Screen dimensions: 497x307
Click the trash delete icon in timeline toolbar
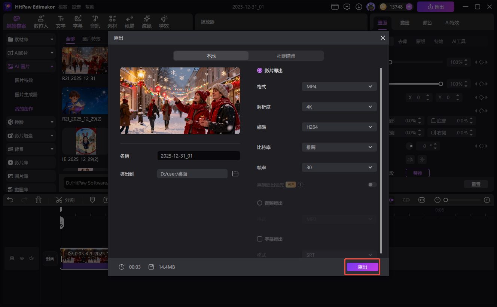click(x=39, y=200)
